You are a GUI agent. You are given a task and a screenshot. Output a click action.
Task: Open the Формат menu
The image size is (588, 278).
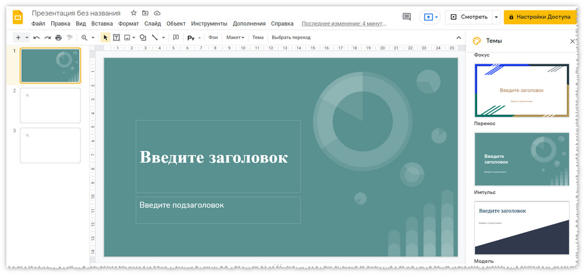[128, 24]
